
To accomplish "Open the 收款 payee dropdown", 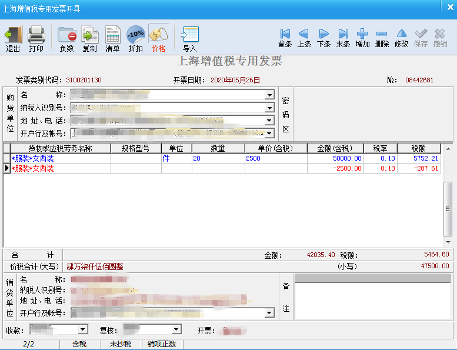I will pos(83,329).
